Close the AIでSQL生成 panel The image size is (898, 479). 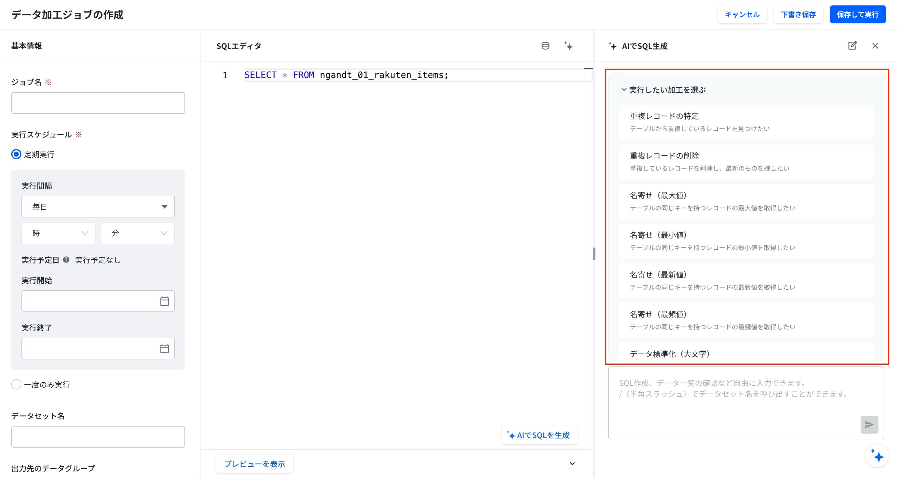tap(875, 46)
